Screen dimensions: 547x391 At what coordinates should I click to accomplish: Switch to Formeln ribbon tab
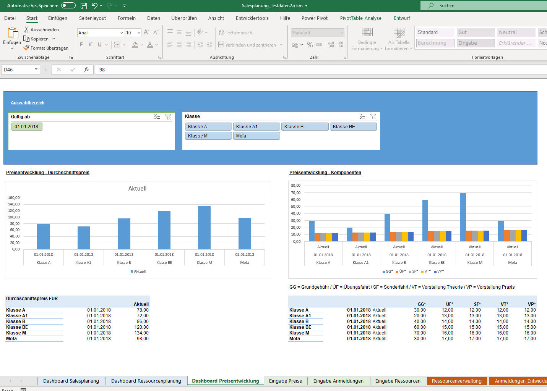[x=127, y=18]
